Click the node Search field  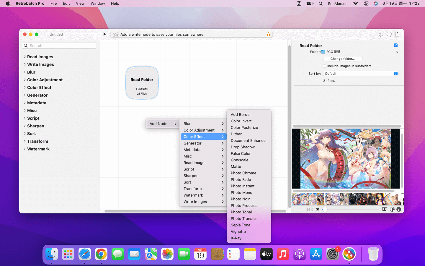(x=62, y=46)
